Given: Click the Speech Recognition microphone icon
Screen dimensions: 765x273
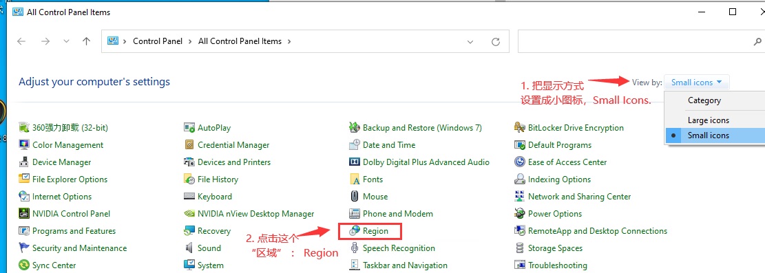Looking at the screenshot, I should click(x=355, y=248).
